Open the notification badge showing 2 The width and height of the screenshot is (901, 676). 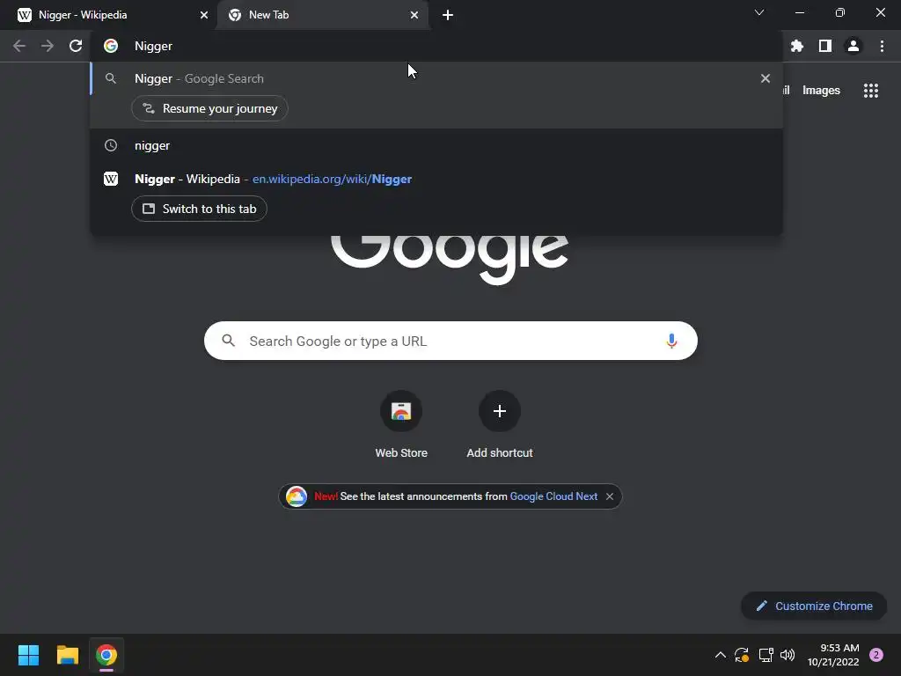tap(876, 655)
